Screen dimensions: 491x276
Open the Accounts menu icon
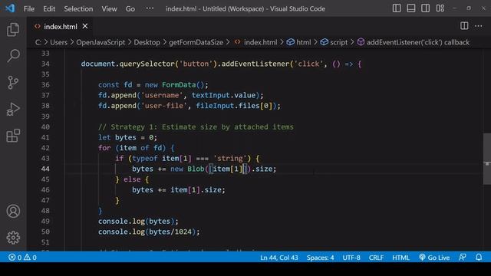point(13,212)
